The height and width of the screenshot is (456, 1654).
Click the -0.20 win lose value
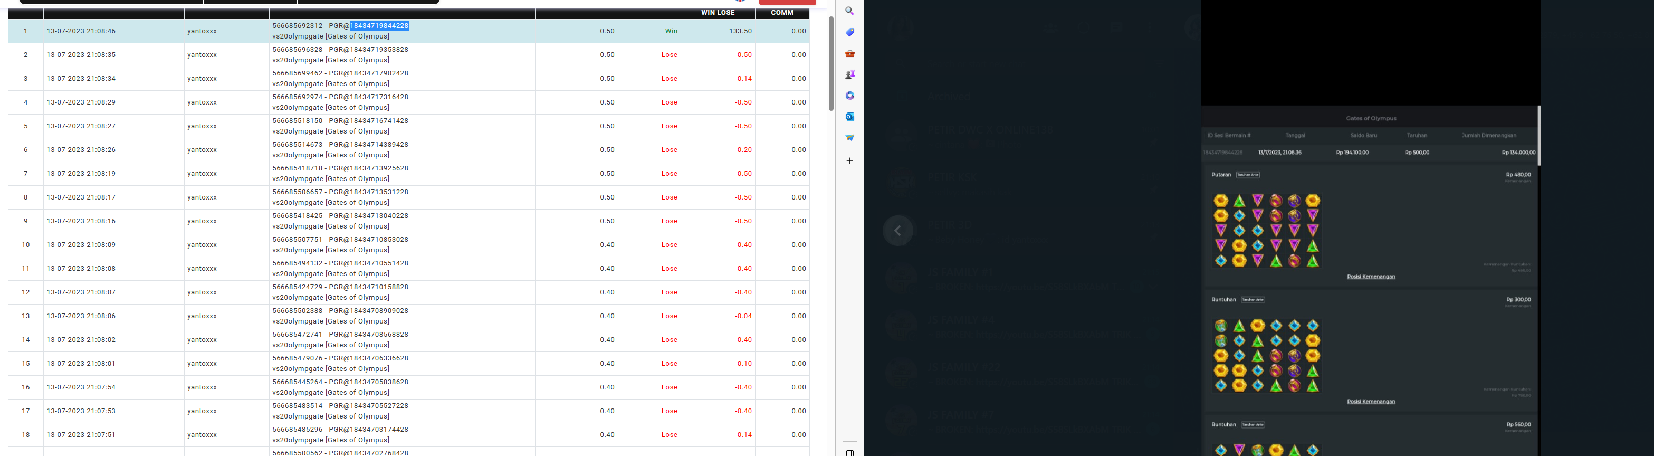click(x=743, y=150)
